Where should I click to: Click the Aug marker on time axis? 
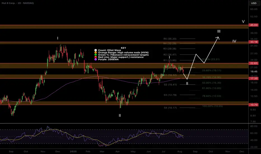point(180,151)
